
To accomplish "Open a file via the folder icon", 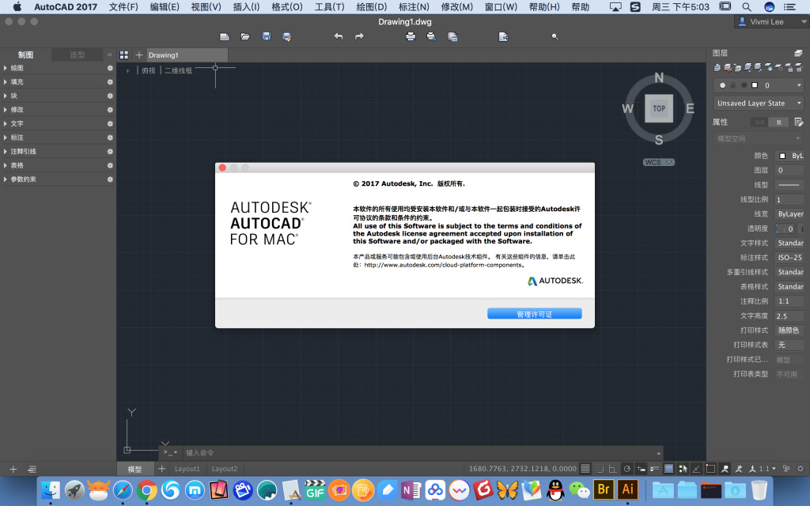I will pos(245,36).
